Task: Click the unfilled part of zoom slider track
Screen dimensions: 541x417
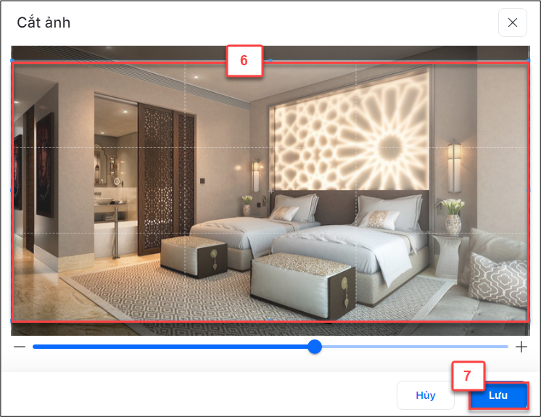Action: [415, 347]
